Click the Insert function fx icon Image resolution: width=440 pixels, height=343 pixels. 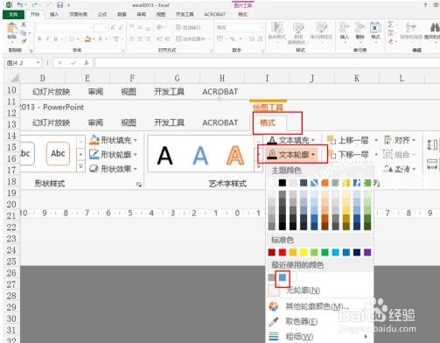click(x=87, y=63)
